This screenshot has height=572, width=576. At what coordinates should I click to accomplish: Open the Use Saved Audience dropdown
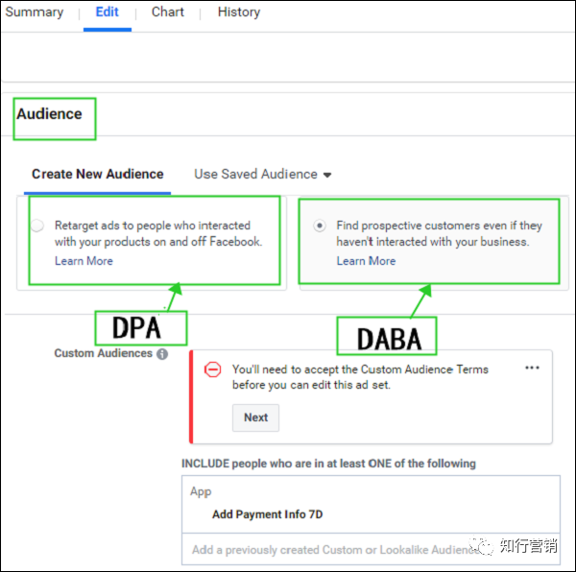point(263,174)
